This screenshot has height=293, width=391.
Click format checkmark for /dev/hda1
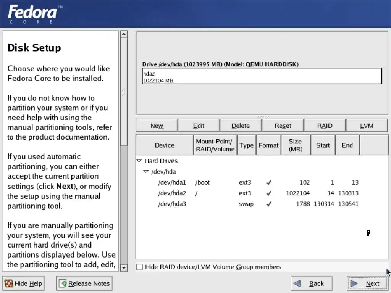[268, 182]
